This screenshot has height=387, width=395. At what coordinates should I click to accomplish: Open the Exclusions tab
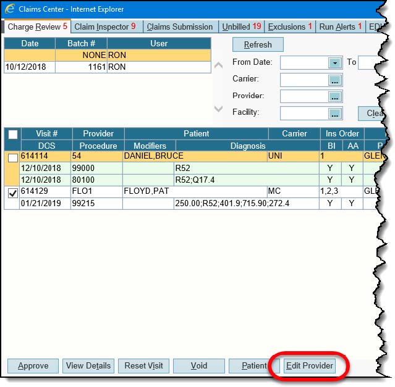(290, 27)
